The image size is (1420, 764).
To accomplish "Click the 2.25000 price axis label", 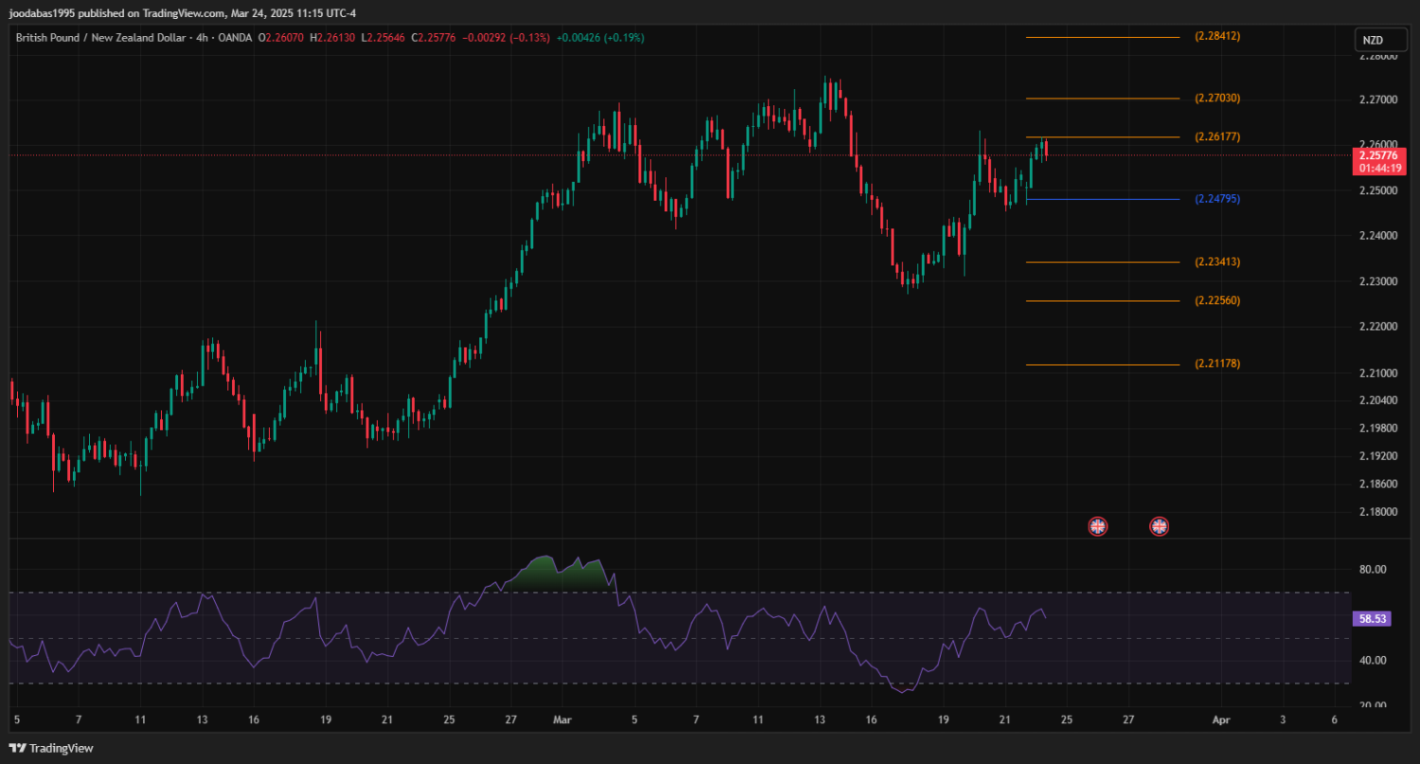I will [x=1377, y=191].
